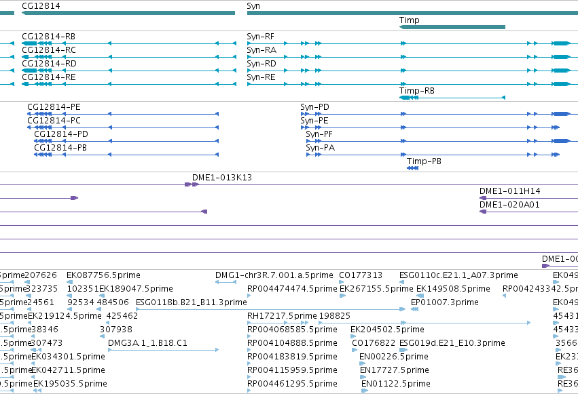Screen dimensions: 578x394
Task: Click protein label CG12814-PE
Action: click(x=54, y=107)
